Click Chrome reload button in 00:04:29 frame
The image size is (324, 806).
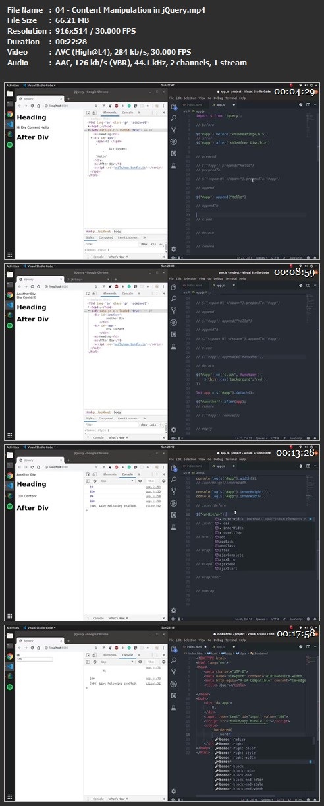[32, 106]
